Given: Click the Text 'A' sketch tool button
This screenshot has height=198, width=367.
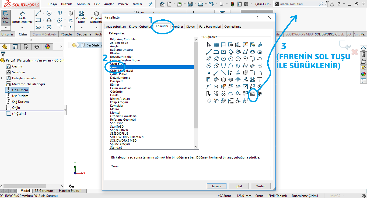Looking at the screenshot, I should point(238,73).
